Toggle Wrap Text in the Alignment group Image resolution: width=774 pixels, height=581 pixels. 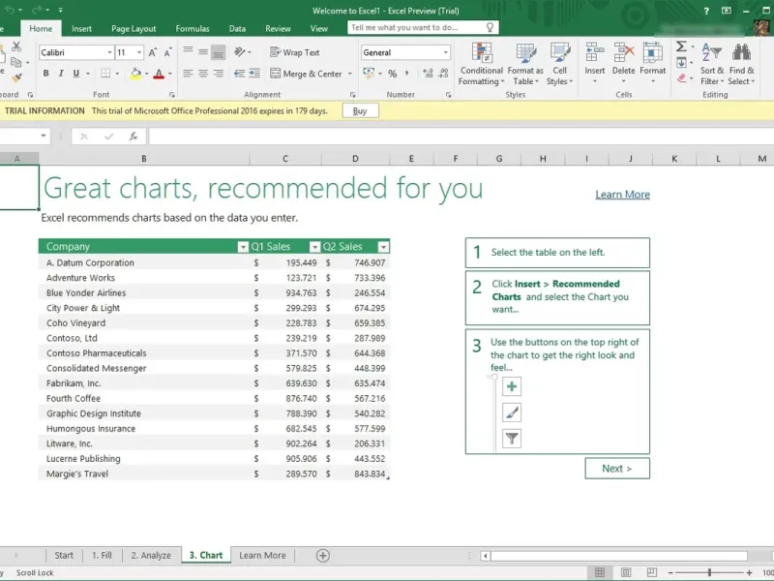pyautogui.click(x=294, y=52)
